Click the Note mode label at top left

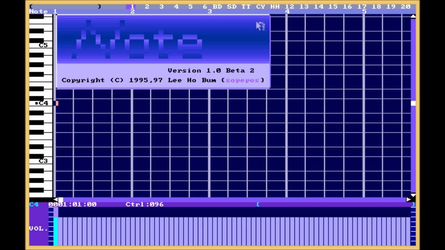(x=38, y=11)
